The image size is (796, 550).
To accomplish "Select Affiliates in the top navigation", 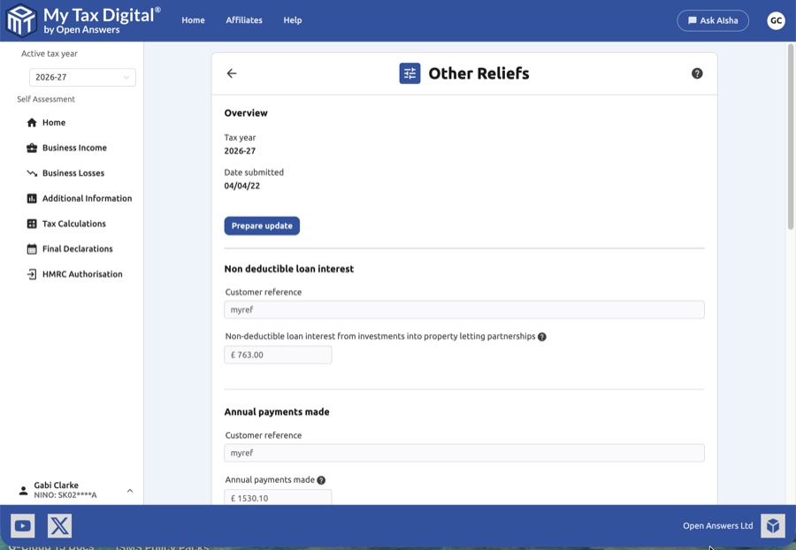I will pyautogui.click(x=244, y=20).
